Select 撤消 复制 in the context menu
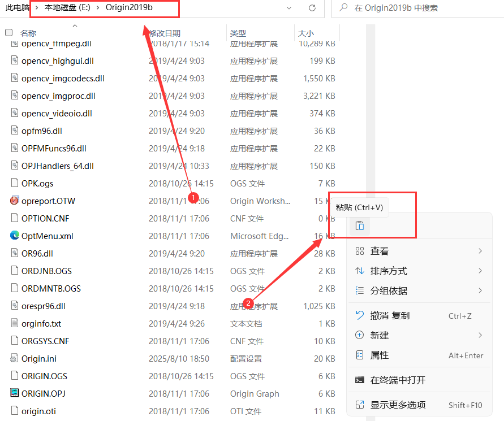Viewport: 504px width, 421px height. click(x=420, y=316)
